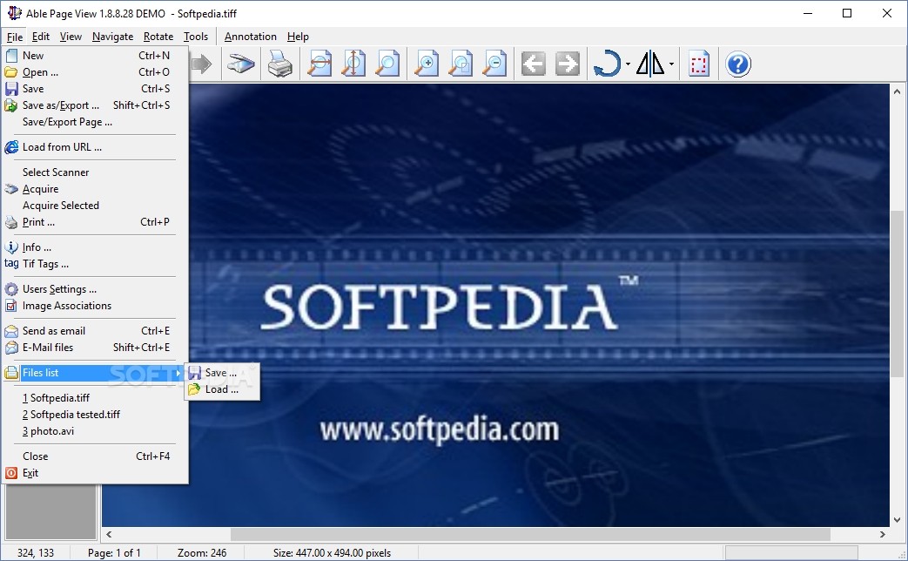
Task: Choose Save in the File menu
Action: (x=95, y=89)
